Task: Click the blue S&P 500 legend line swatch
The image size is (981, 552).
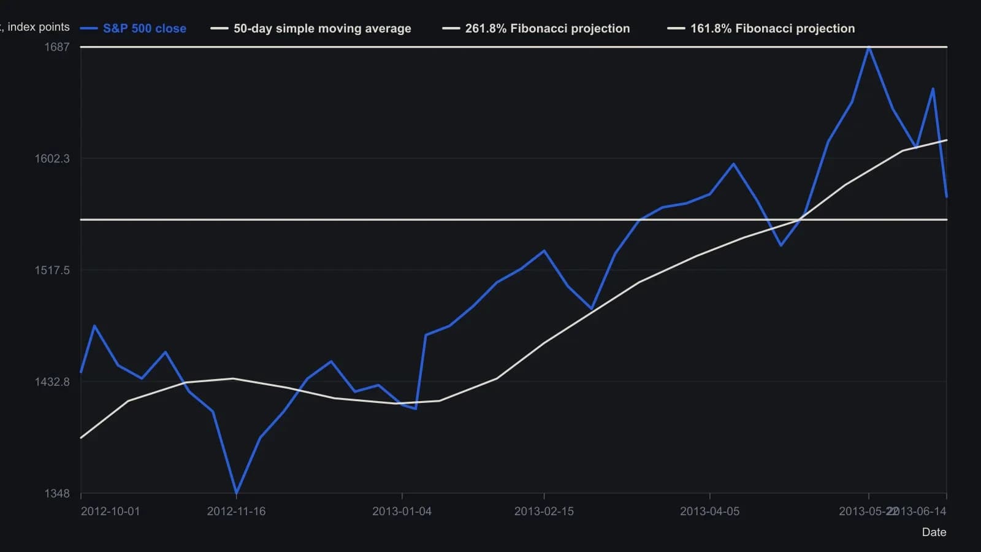Action: pos(89,28)
